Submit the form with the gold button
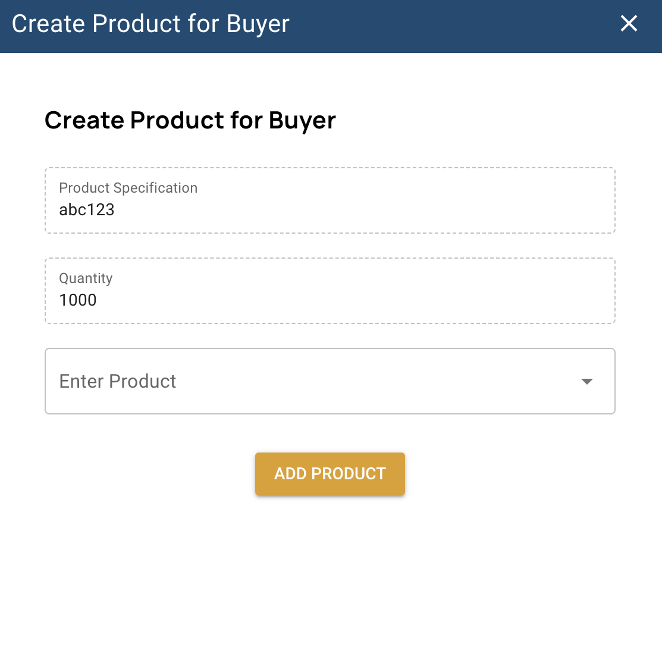Image resolution: width=662 pixels, height=663 pixels. tap(330, 474)
